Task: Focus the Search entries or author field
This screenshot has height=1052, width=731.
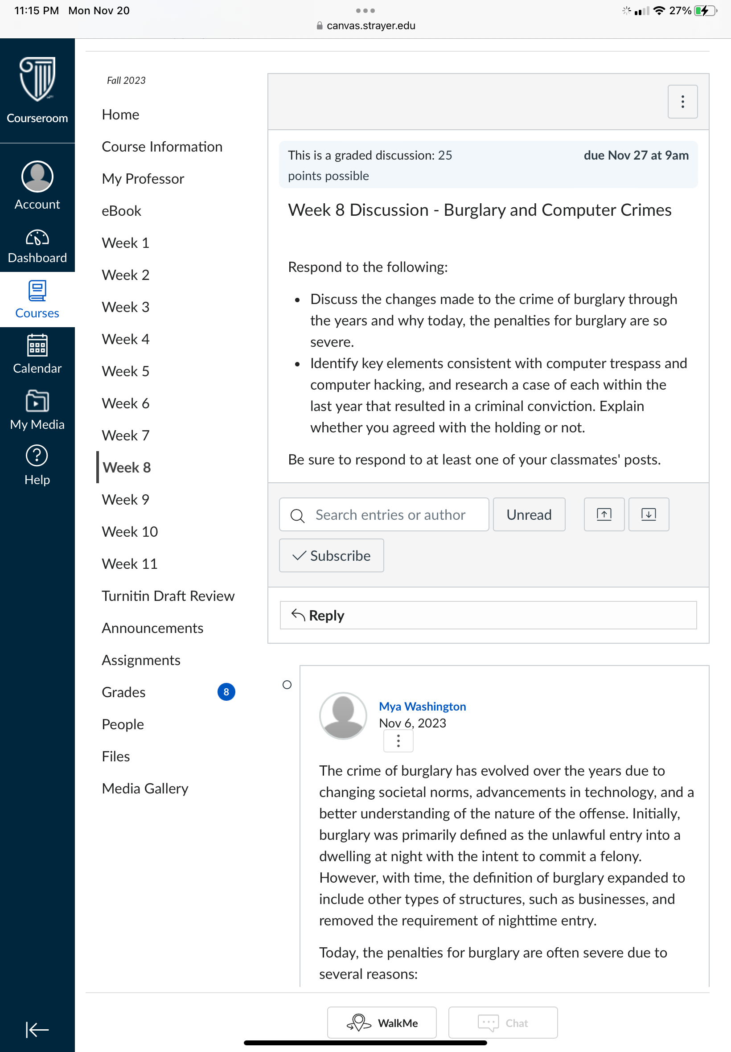Action: pyautogui.click(x=384, y=514)
